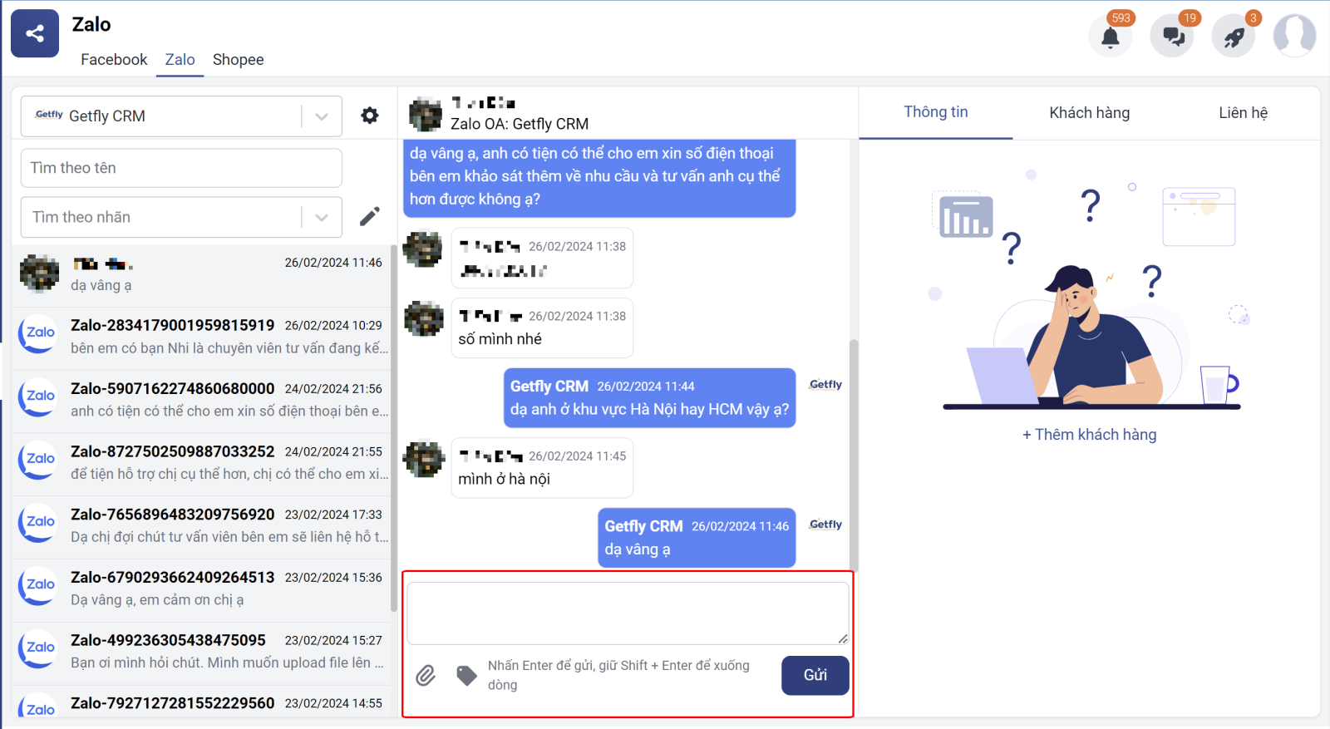Click sender avatar on 'mình ở hà nội' message
1330x729 pixels.
[424, 458]
